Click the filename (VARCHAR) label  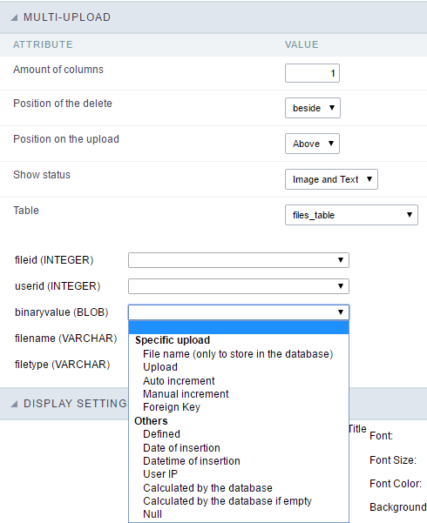click(x=66, y=338)
